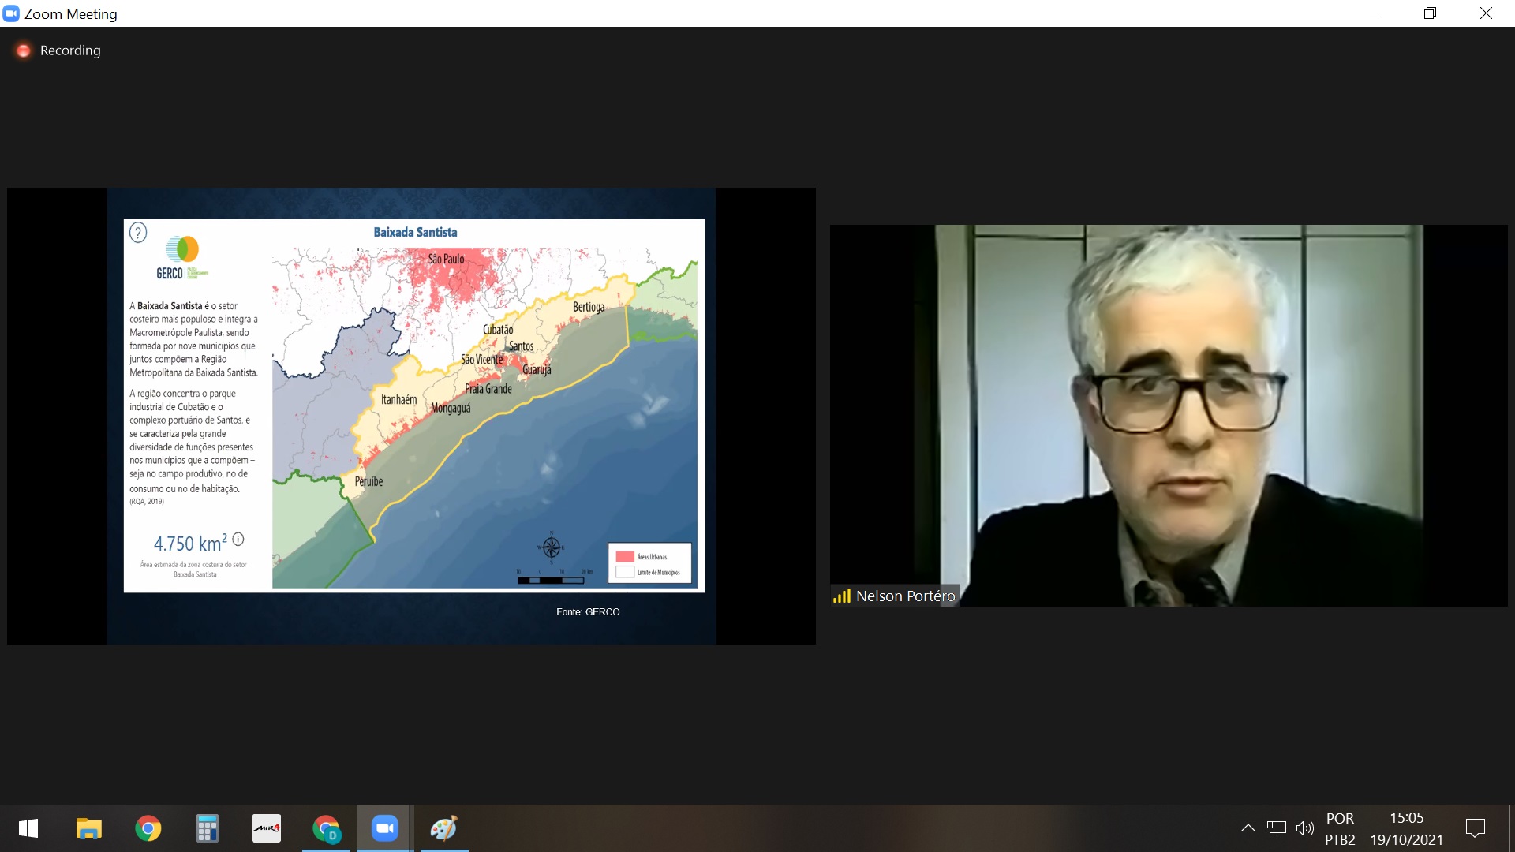Select Nelson Portéro's video tile
The width and height of the screenshot is (1515, 852).
coord(1168,416)
